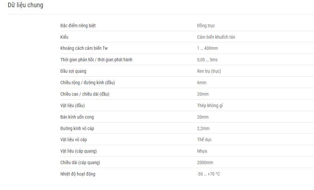The image size is (314, 190).
Task: Click the '0,05 ... 5ms' value
Action: 207,60
